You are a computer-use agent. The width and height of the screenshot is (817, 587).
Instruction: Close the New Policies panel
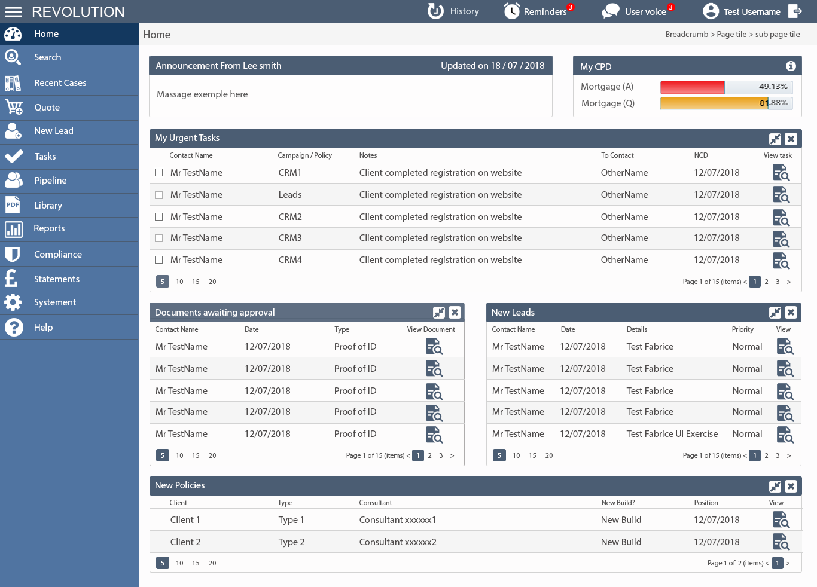tap(791, 487)
